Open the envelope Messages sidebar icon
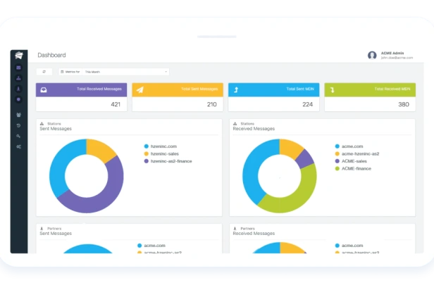The image size is (434, 285). click(18, 68)
